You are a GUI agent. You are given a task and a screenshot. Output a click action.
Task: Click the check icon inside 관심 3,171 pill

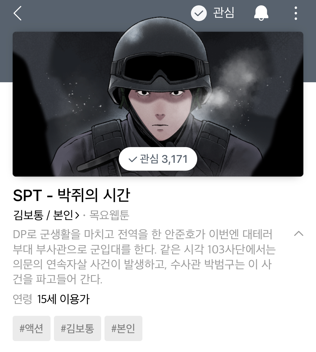[x=132, y=159]
